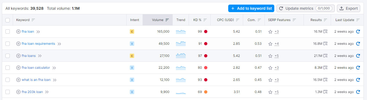Refresh metrics for the fha 203k loan row
The image size is (367, 100).
pyautogui.click(x=358, y=92)
